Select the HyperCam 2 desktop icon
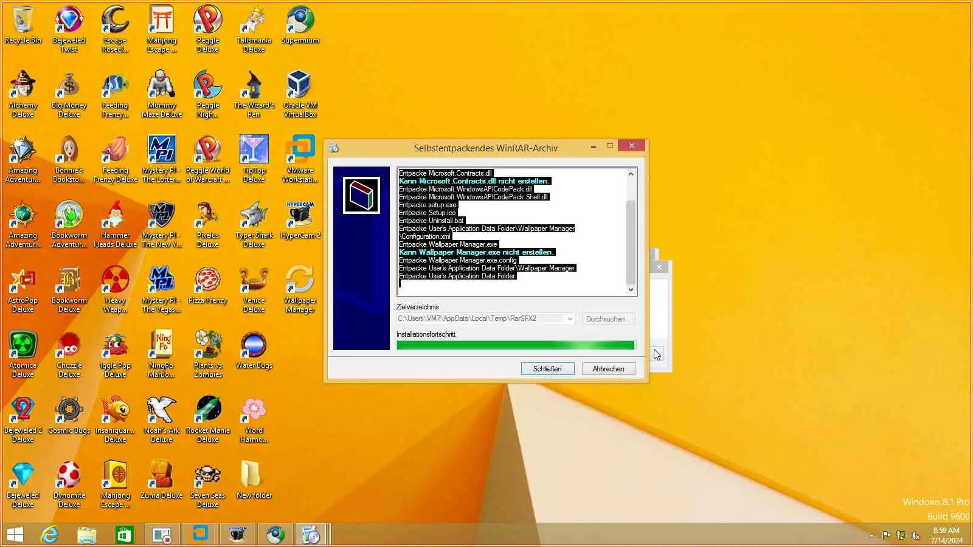973x547 pixels. pos(300,220)
